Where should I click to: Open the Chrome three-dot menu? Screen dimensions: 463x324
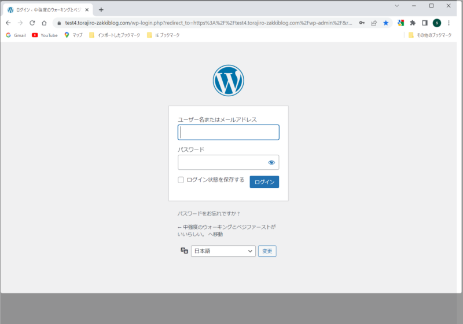(x=450, y=23)
